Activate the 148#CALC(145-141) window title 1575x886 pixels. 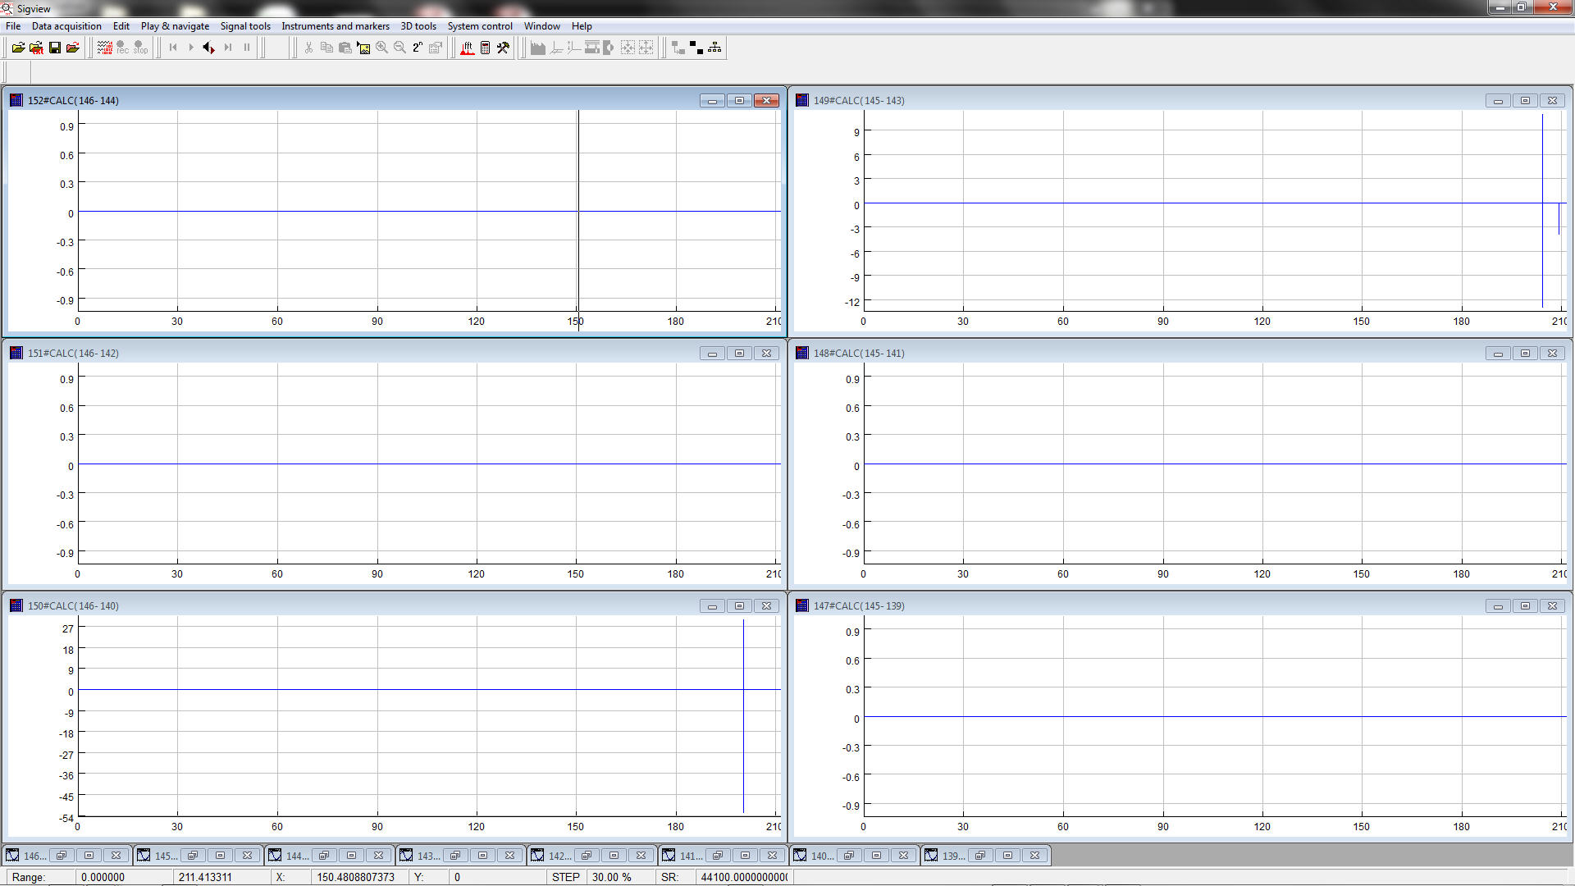pyautogui.click(x=859, y=353)
